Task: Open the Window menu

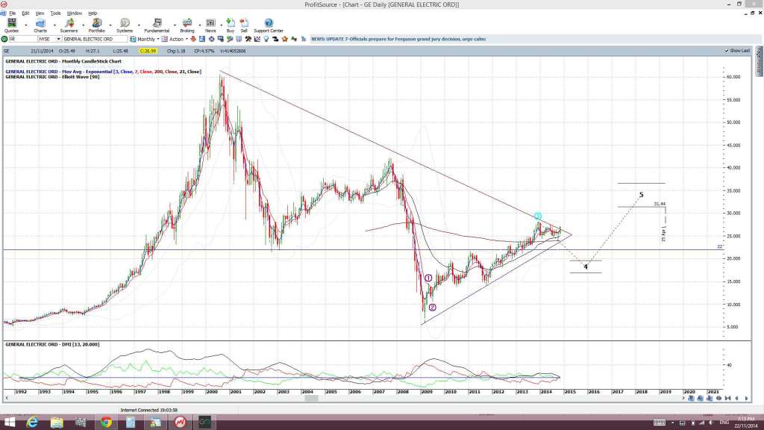Action: point(74,13)
